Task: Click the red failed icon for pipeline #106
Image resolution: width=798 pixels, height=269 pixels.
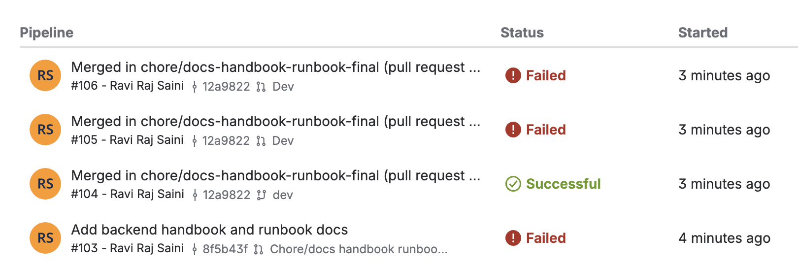Action: tap(513, 75)
